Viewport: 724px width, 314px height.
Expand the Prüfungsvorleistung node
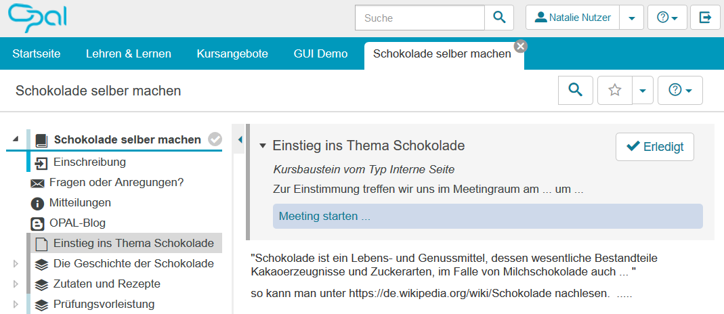16,304
